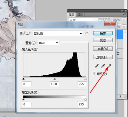Screen dimensions: 128x117
Task: Select the gray point eyedropper
Action: point(103,66)
